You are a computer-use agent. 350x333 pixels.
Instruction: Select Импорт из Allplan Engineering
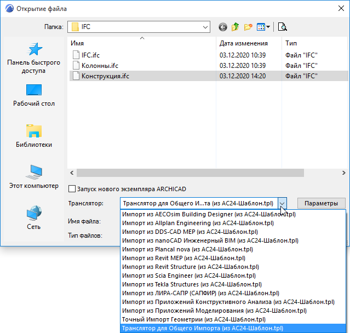[x=233, y=223]
